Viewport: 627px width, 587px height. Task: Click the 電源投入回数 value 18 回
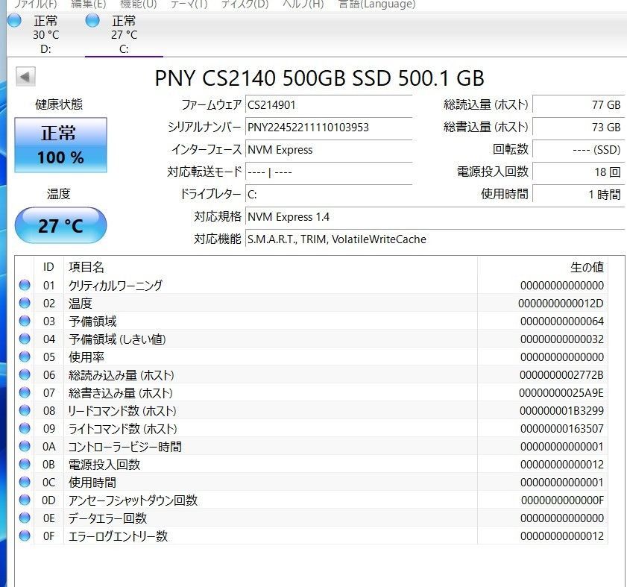tap(579, 172)
